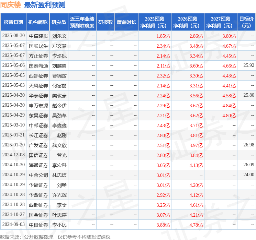The image size is (256, 240).
Task: Select institution 中信建投
Action: [x=38, y=36]
